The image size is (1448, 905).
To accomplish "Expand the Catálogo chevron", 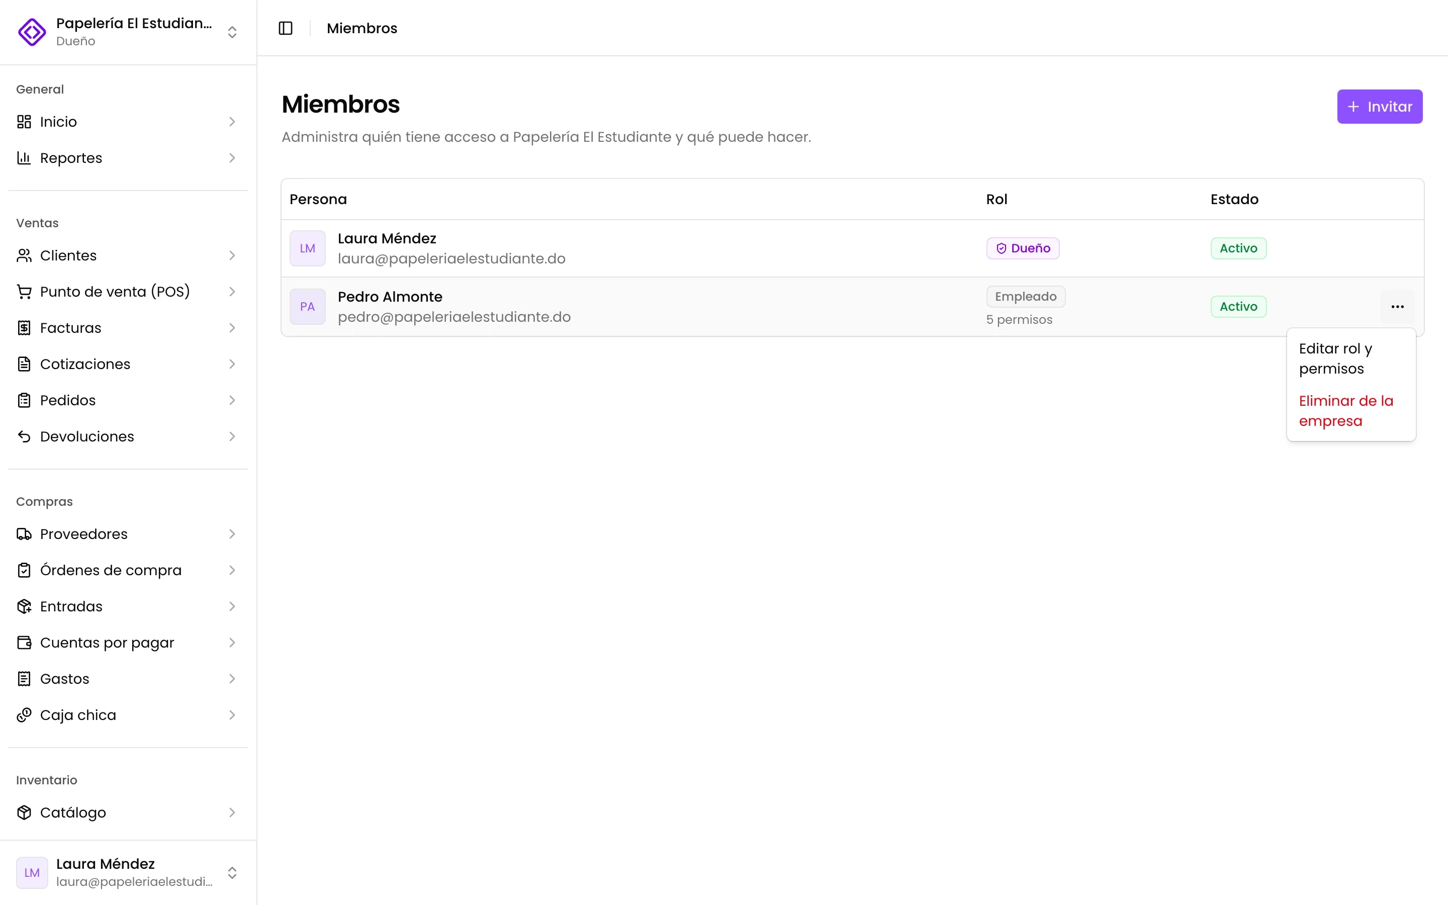I will (x=232, y=812).
